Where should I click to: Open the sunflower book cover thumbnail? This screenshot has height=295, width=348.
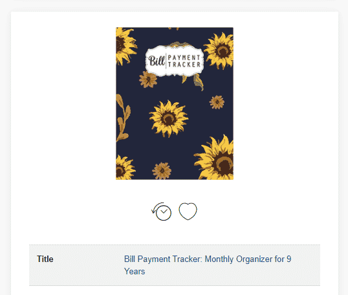175,104
